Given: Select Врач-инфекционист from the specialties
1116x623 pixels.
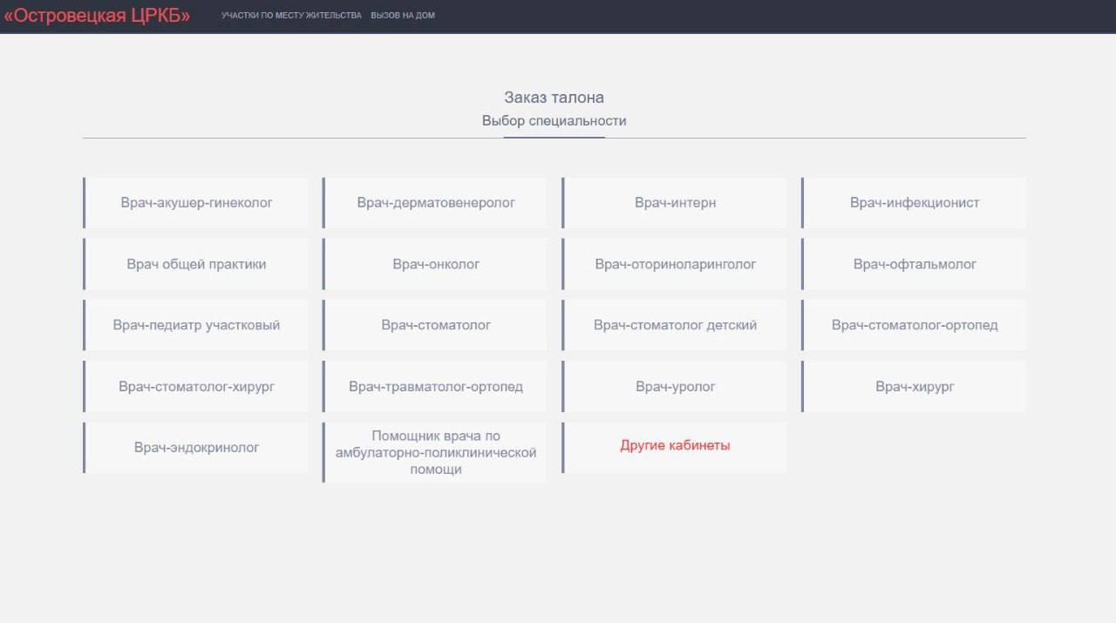Looking at the screenshot, I should (915, 203).
